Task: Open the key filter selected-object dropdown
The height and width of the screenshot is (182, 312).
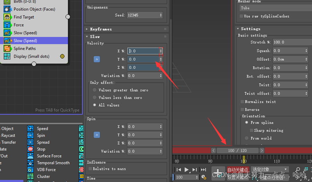Action: [x=270, y=170]
